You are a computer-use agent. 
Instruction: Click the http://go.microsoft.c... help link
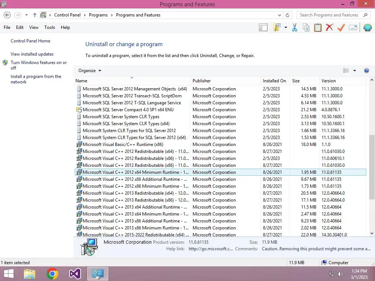point(211,249)
